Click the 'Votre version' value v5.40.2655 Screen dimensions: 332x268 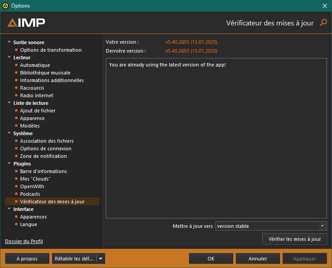point(191,42)
